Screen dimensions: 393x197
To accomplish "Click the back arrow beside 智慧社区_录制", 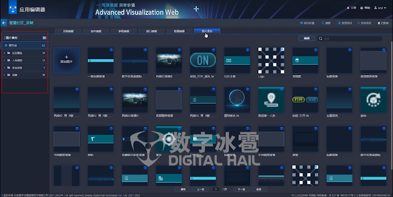I will tap(4, 23).
